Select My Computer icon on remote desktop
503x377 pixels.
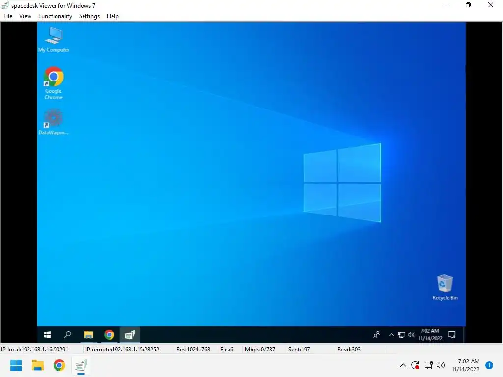point(54,39)
